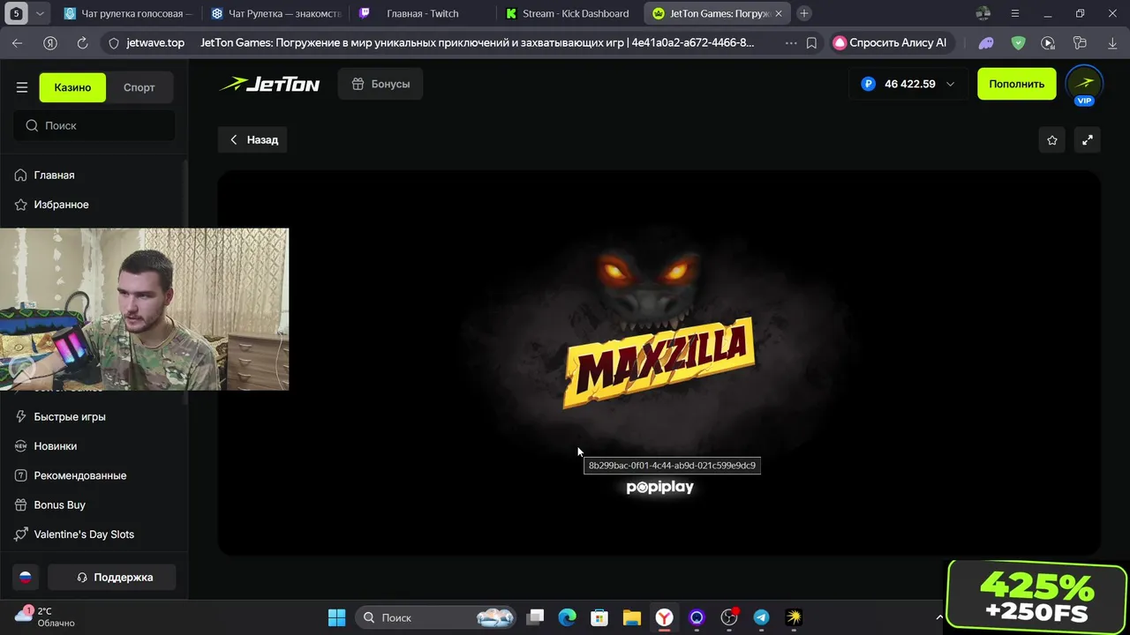This screenshot has width=1130, height=635.
Task: Click the JetTon logo
Action: pyautogui.click(x=269, y=85)
